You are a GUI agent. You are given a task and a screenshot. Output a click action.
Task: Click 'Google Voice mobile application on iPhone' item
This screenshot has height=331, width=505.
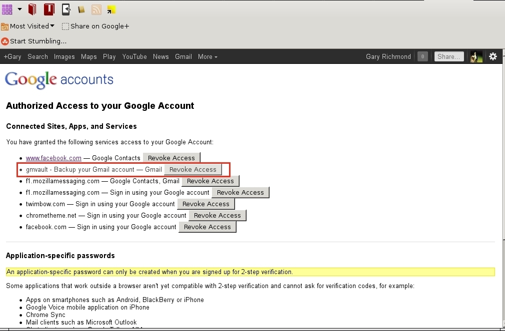point(87,308)
